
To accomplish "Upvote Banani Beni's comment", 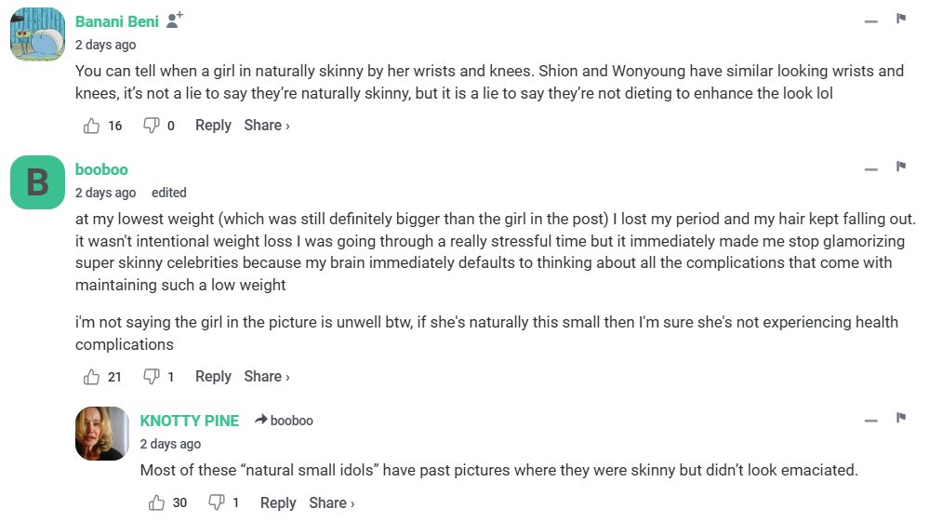I will coord(92,126).
